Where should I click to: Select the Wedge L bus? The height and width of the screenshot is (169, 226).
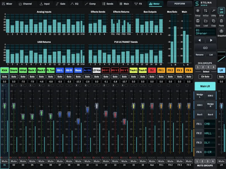coord(200,95)
